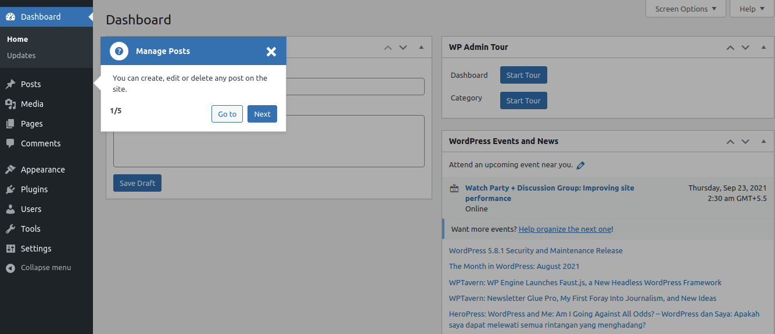This screenshot has height=334, width=775.
Task: Open the Comments menu
Action: point(46,143)
